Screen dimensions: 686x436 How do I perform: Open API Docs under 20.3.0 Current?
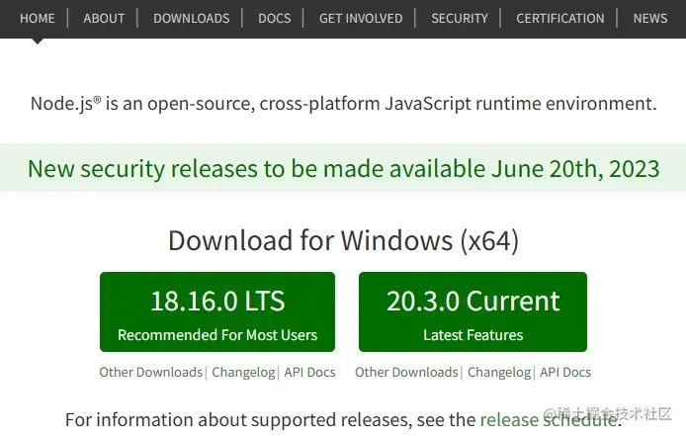pos(565,372)
